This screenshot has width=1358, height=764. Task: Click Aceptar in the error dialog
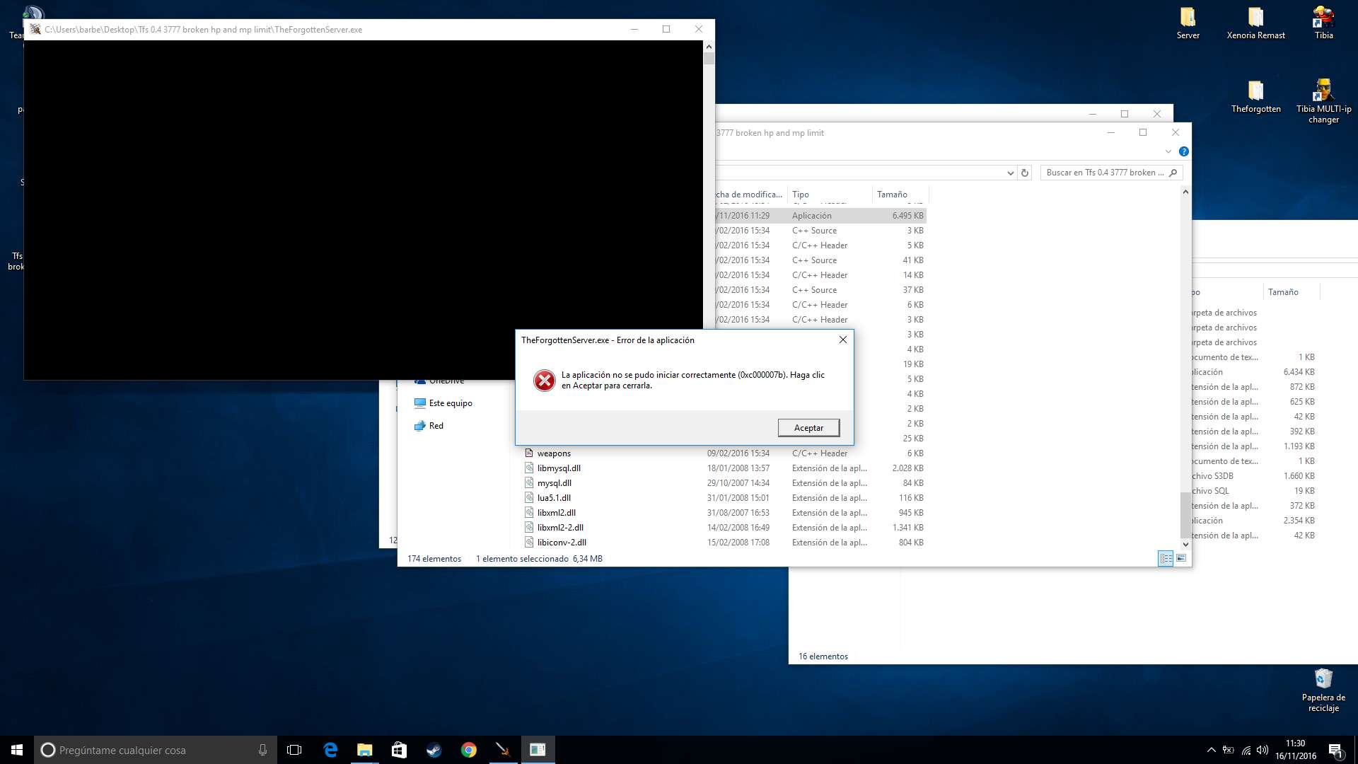tap(808, 428)
